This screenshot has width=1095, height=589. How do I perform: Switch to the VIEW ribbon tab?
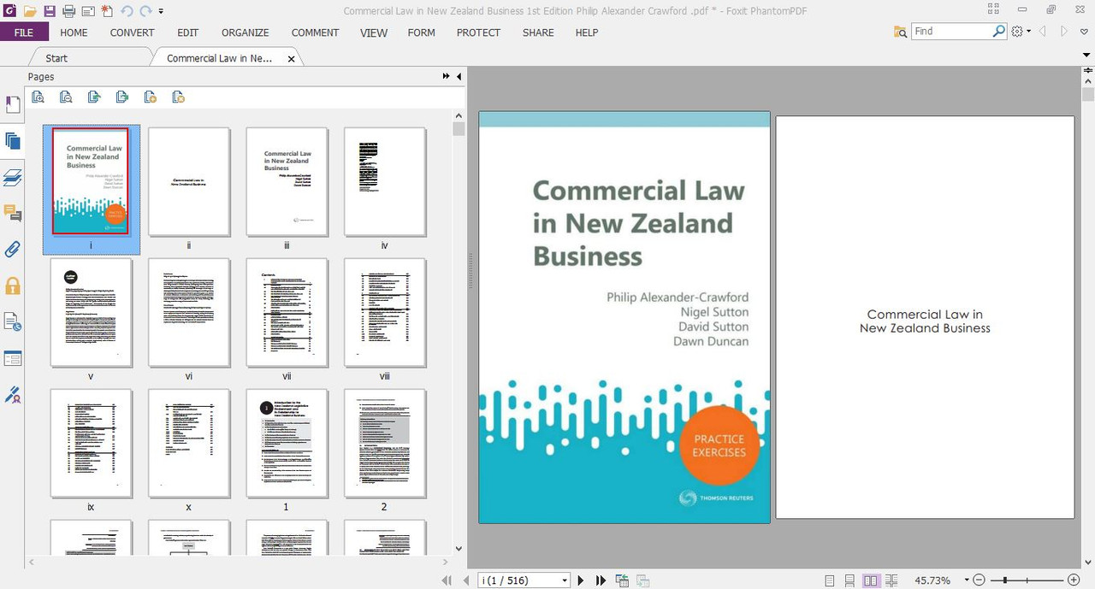pyautogui.click(x=374, y=32)
